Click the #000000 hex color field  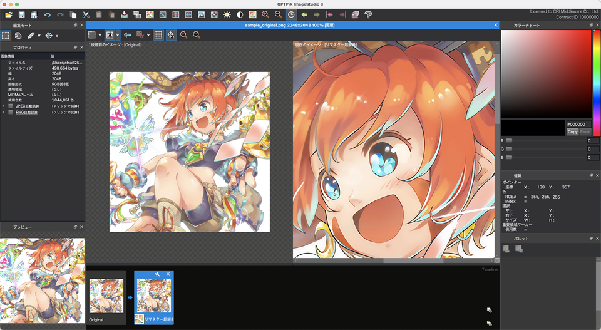coord(578,124)
